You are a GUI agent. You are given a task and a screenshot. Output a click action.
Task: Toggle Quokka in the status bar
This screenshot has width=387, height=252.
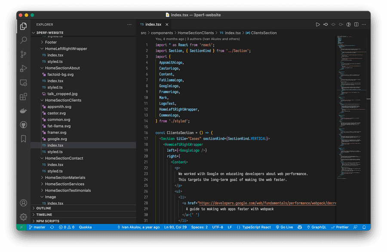pos(85,227)
